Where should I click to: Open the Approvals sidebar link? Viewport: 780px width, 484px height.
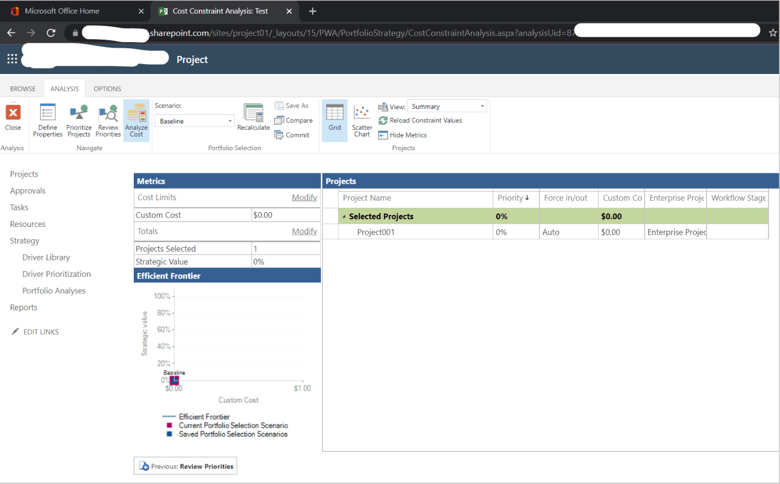click(27, 191)
